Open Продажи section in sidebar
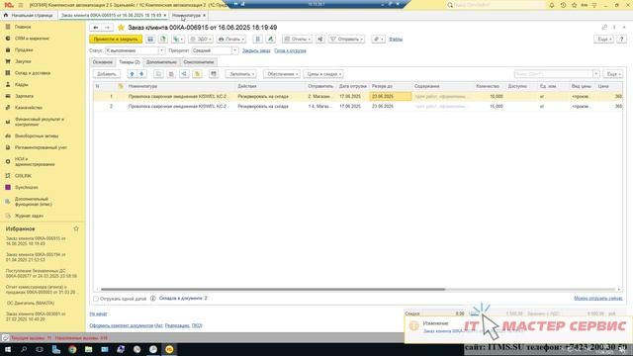This screenshot has height=356, width=633. click(x=24, y=49)
